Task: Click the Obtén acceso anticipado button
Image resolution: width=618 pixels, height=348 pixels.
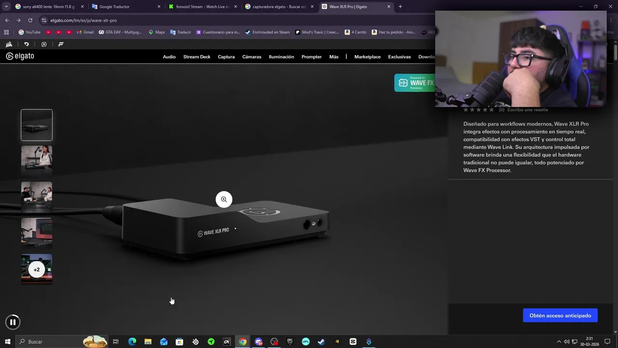Action: (x=560, y=316)
